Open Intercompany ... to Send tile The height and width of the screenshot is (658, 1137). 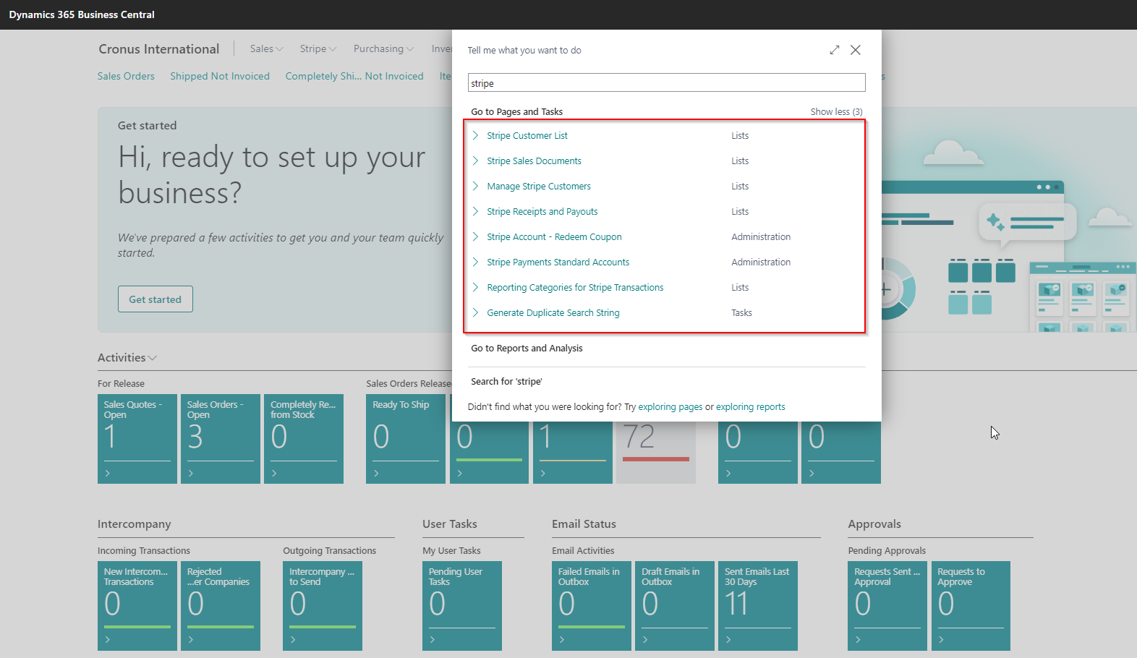click(323, 606)
